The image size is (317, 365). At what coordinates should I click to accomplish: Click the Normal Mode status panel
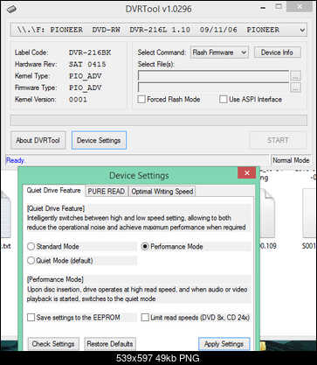click(291, 160)
